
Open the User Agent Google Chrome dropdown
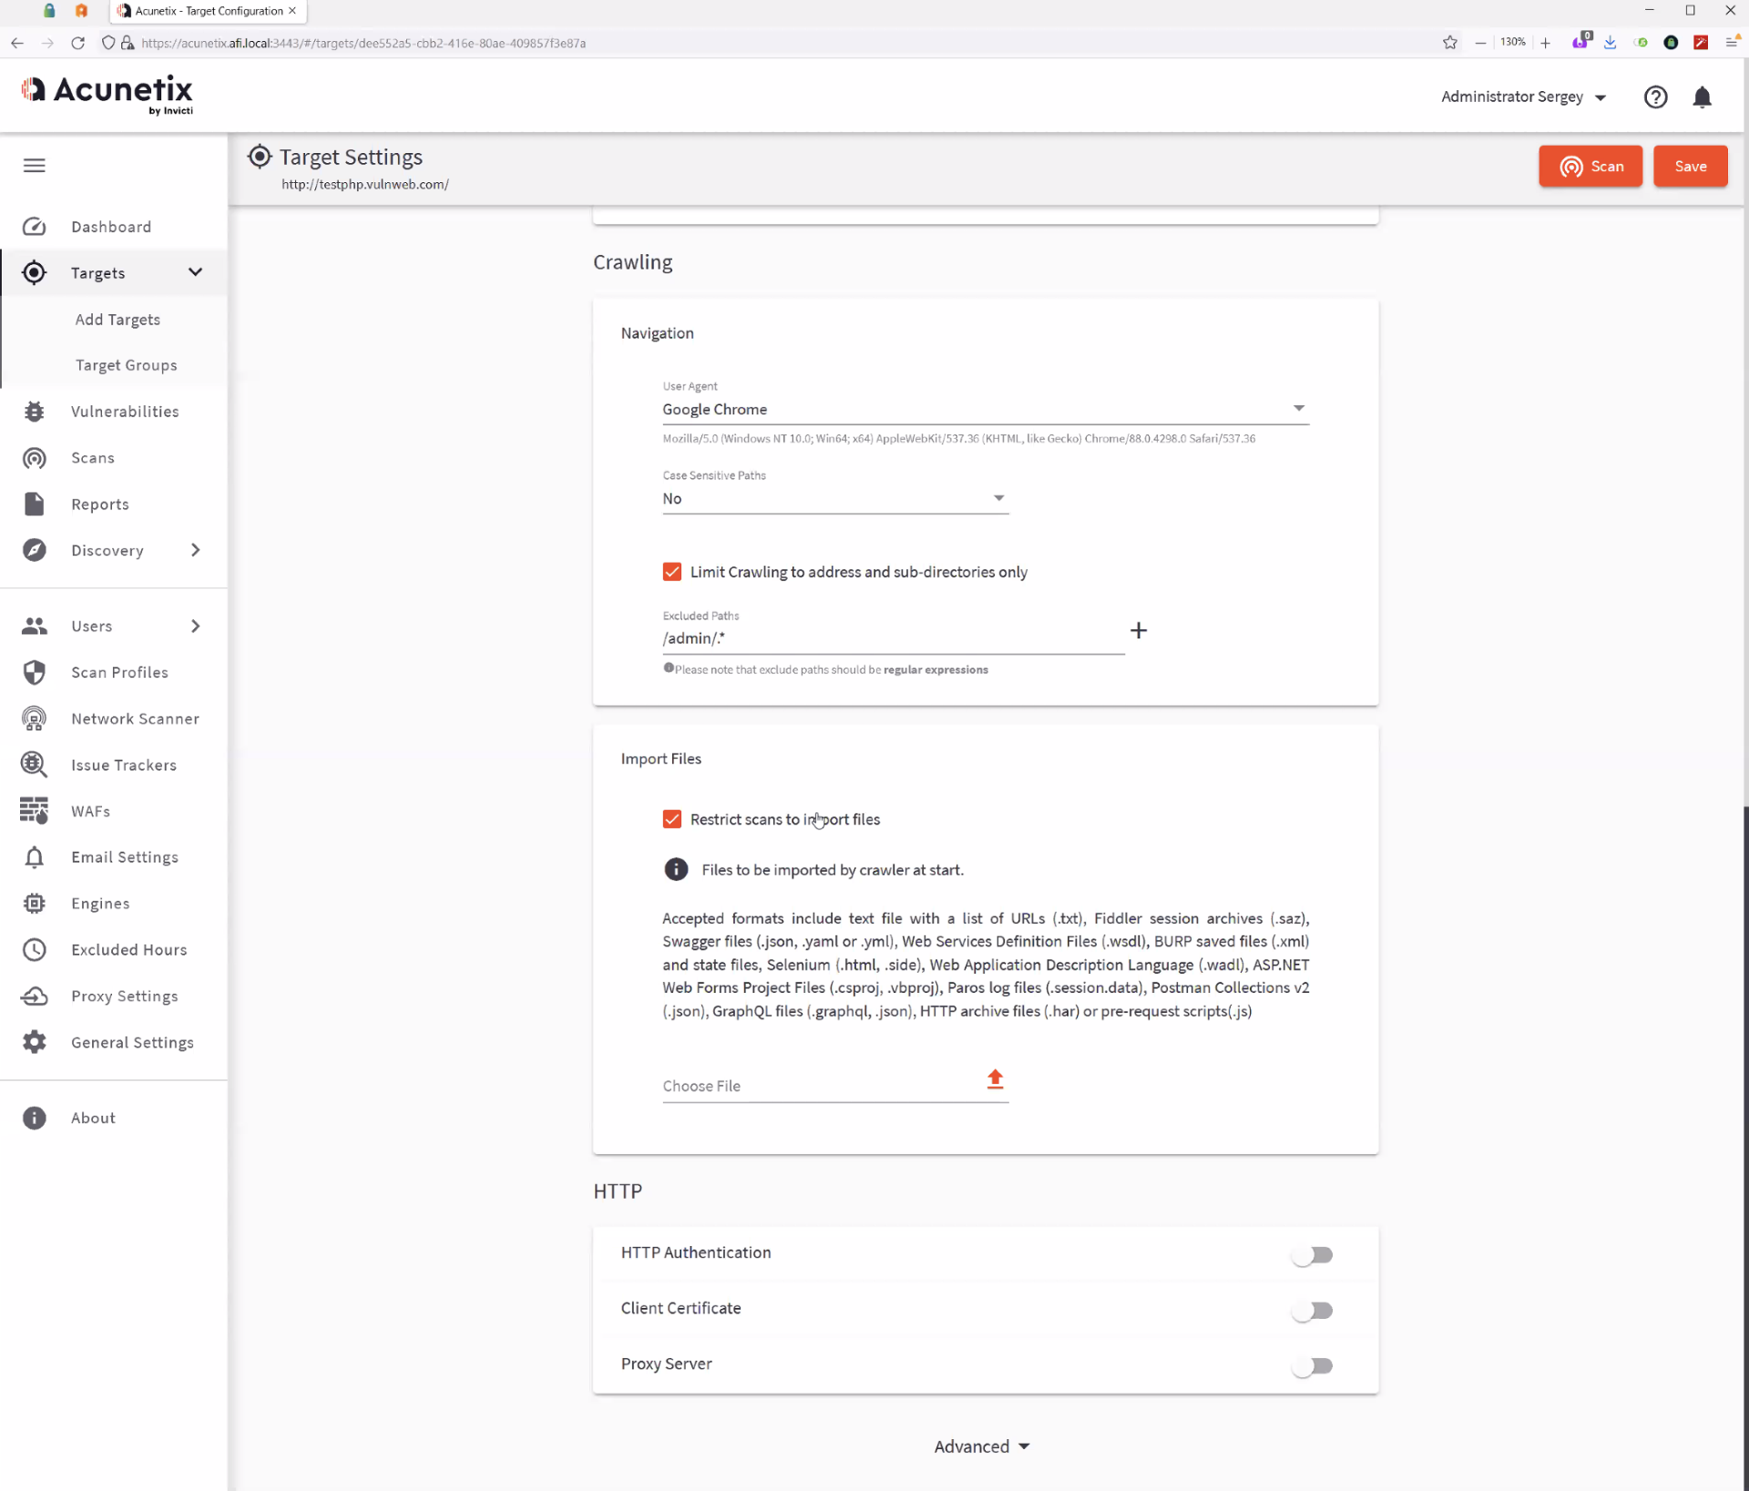[x=985, y=409]
